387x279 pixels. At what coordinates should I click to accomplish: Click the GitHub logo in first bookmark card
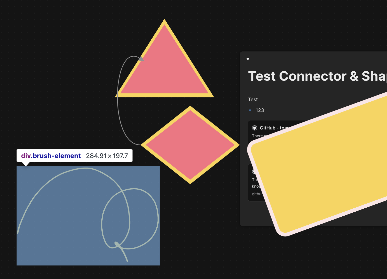pyautogui.click(x=254, y=128)
